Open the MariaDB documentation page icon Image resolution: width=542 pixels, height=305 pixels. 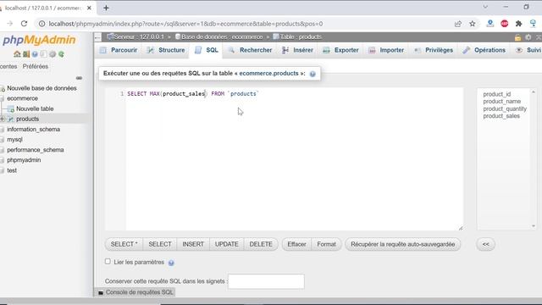click(x=43, y=54)
